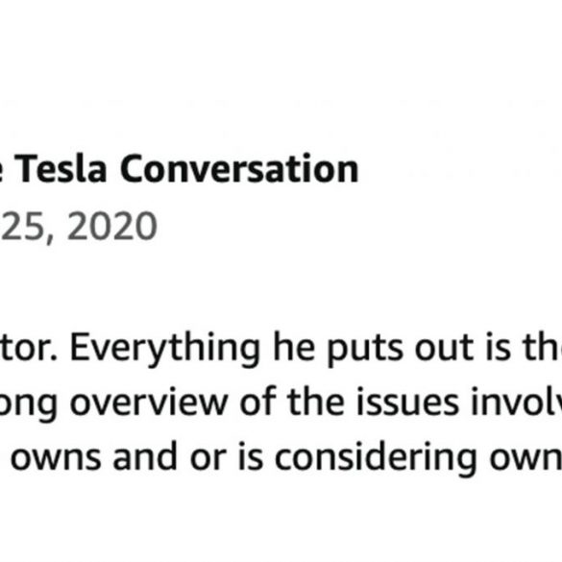Click the word 'overview' in the review body
Viewport: 562px width, 562px height.
[x=148, y=403]
